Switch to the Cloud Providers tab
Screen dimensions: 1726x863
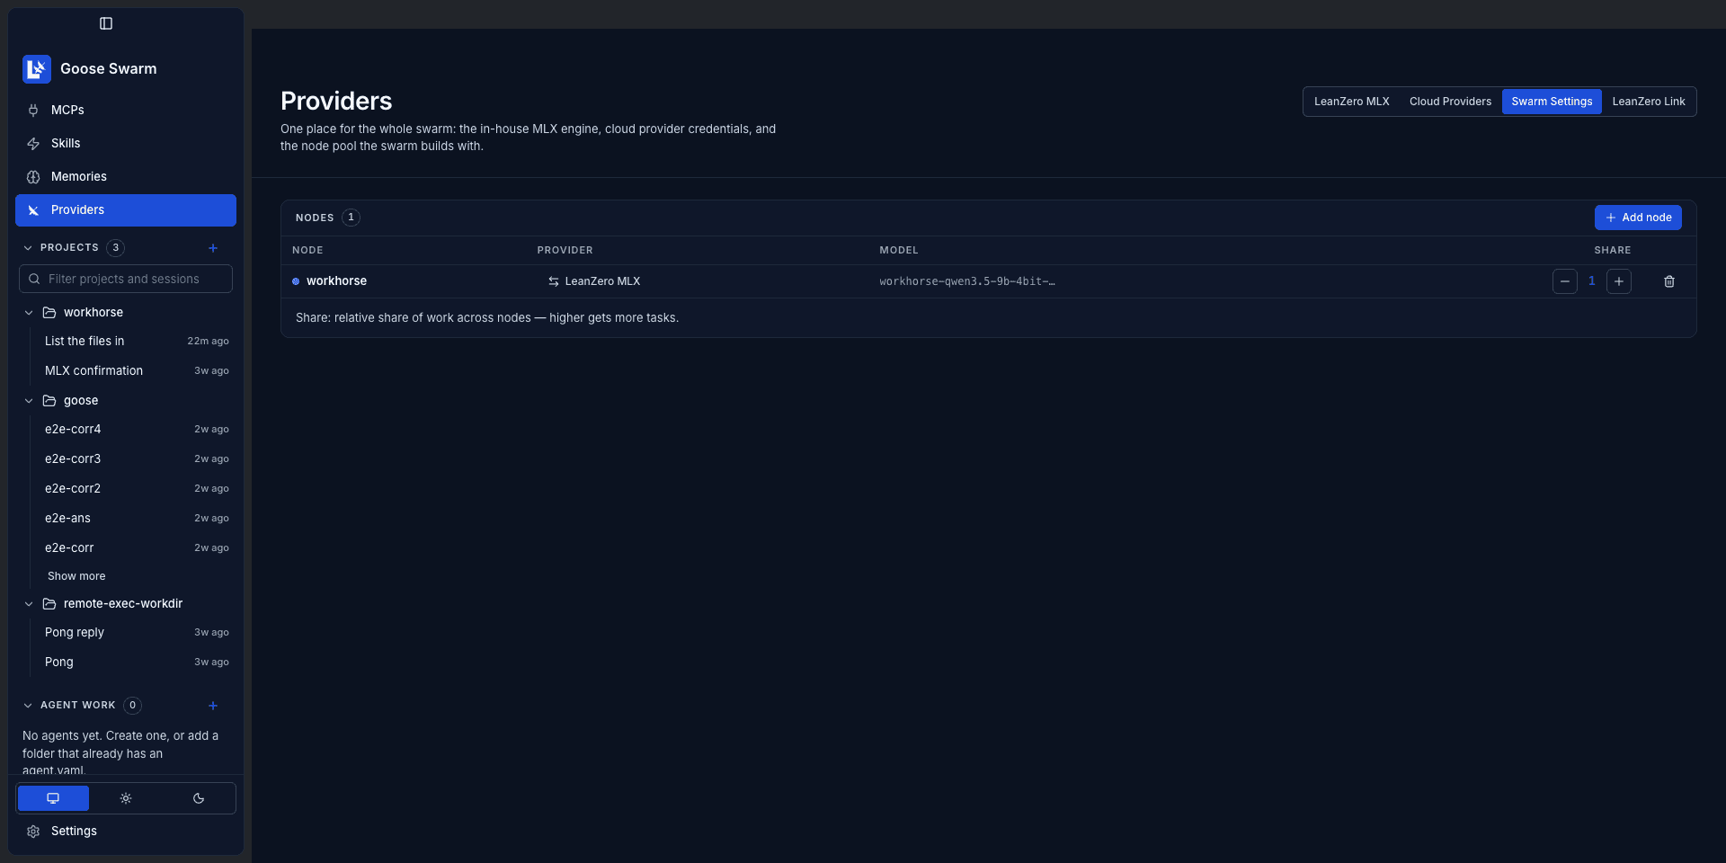1450,102
